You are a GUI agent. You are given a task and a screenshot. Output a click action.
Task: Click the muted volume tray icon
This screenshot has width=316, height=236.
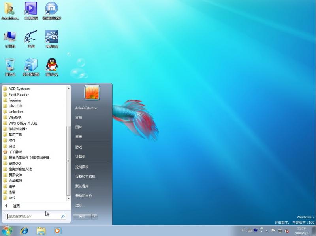tap(287, 231)
